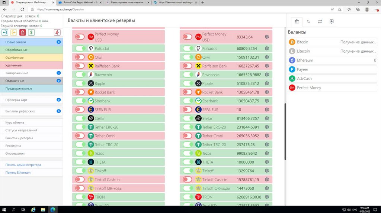Open settings gear for Sberbank reserve
Screen dimensions: 381x213
pyautogui.click(x=267, y=101)
